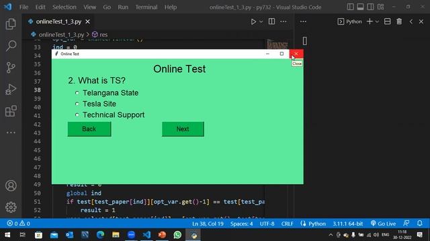Open the Go menu

(x=107, y=7)
